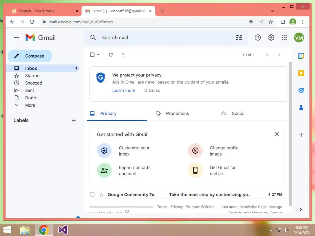The image size is (315, 236).
Task: Click the Import contacts and mail icon
Action: coord(104,170)
